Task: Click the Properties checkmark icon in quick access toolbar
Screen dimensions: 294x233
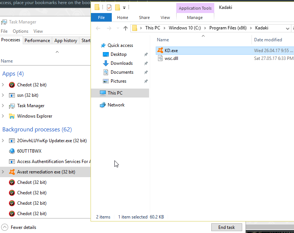Action: (109, 7)
